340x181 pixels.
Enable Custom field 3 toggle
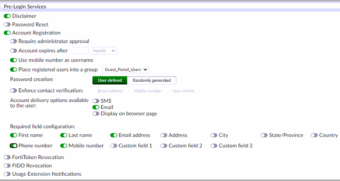tap(214, 146)
